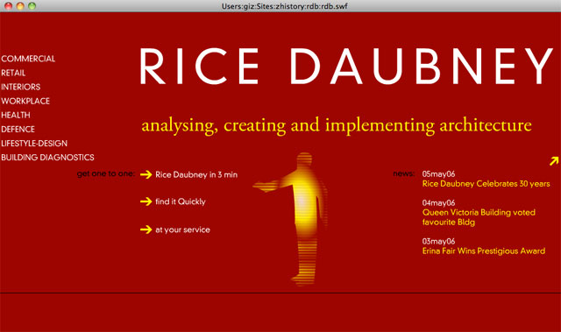Open the HEALTH section

(16, 115)
